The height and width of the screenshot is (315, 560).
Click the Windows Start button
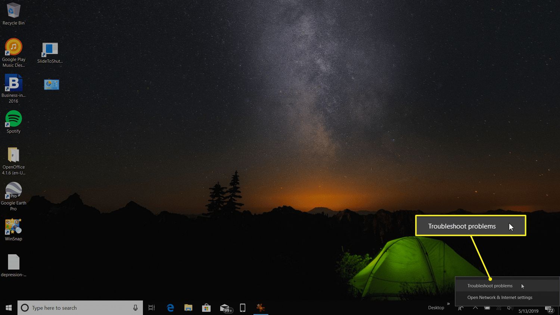pos(9,308)
